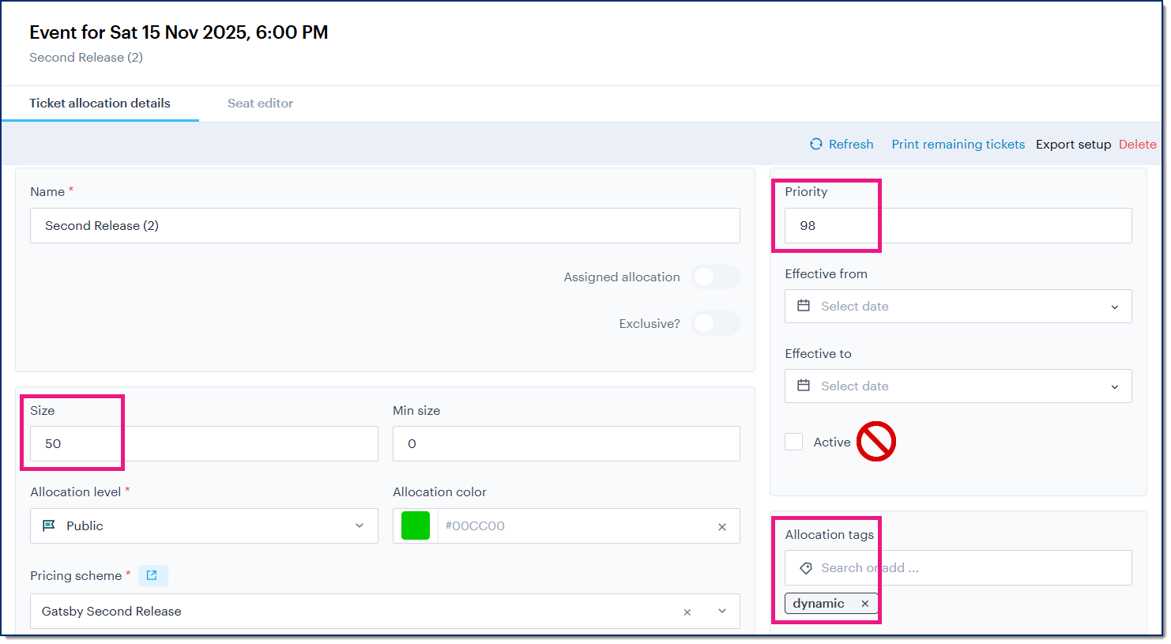Open pricing scheme external link icon
The height and width of the screenshot is (644, 1171).
pos(152,575)
